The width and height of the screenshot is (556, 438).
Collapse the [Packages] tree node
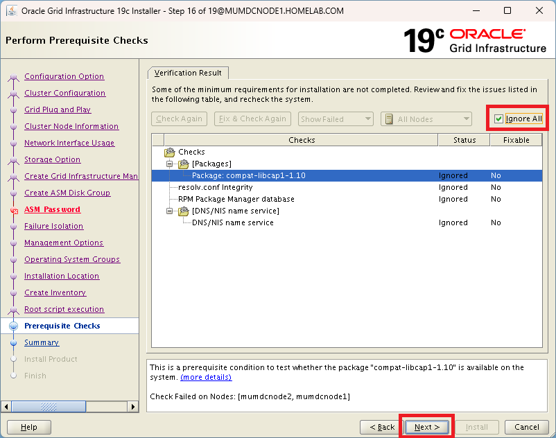click(168, 164)
